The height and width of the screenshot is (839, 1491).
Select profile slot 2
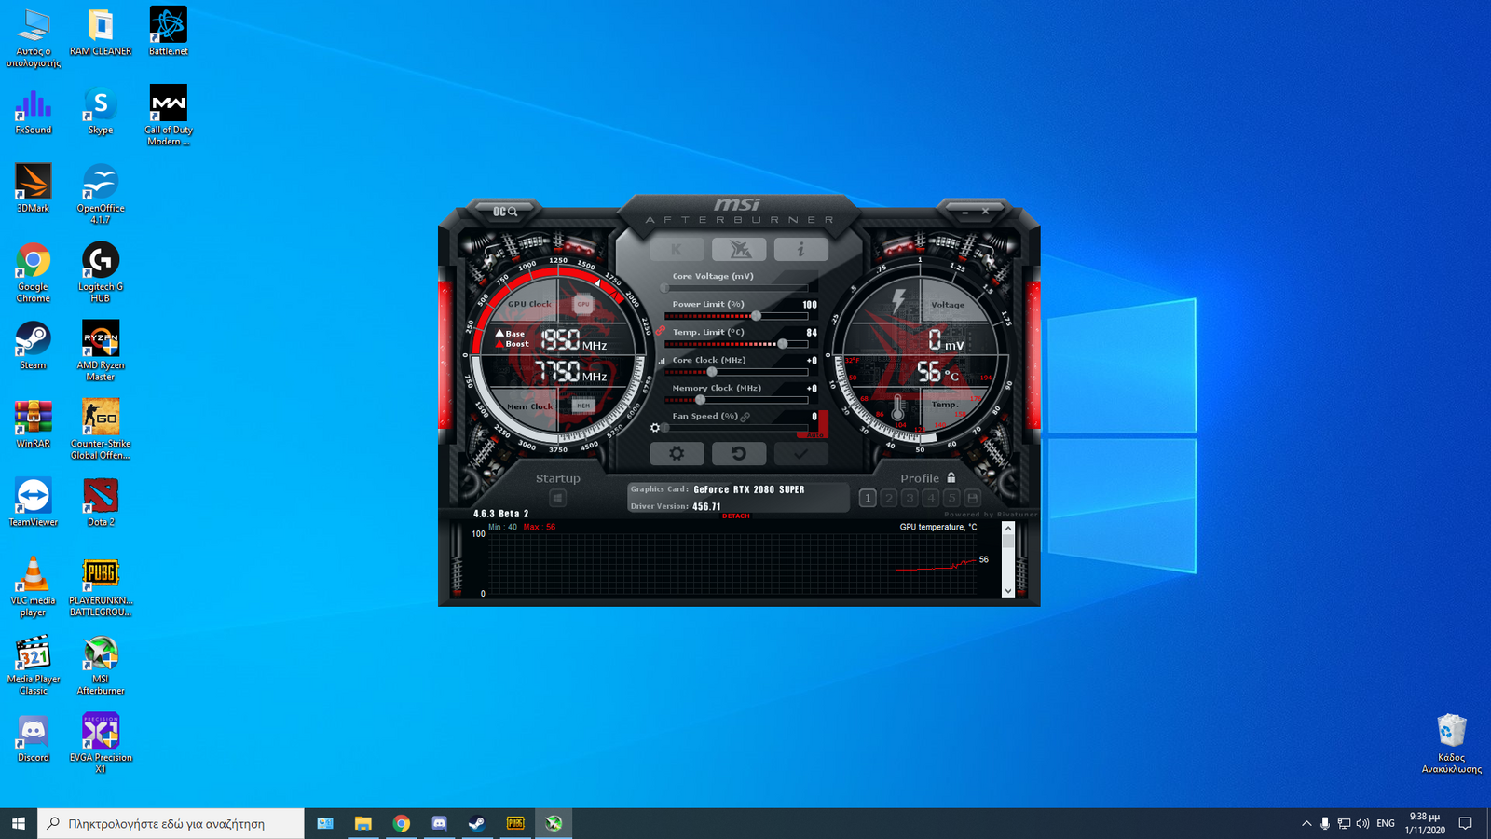(889, 498)
